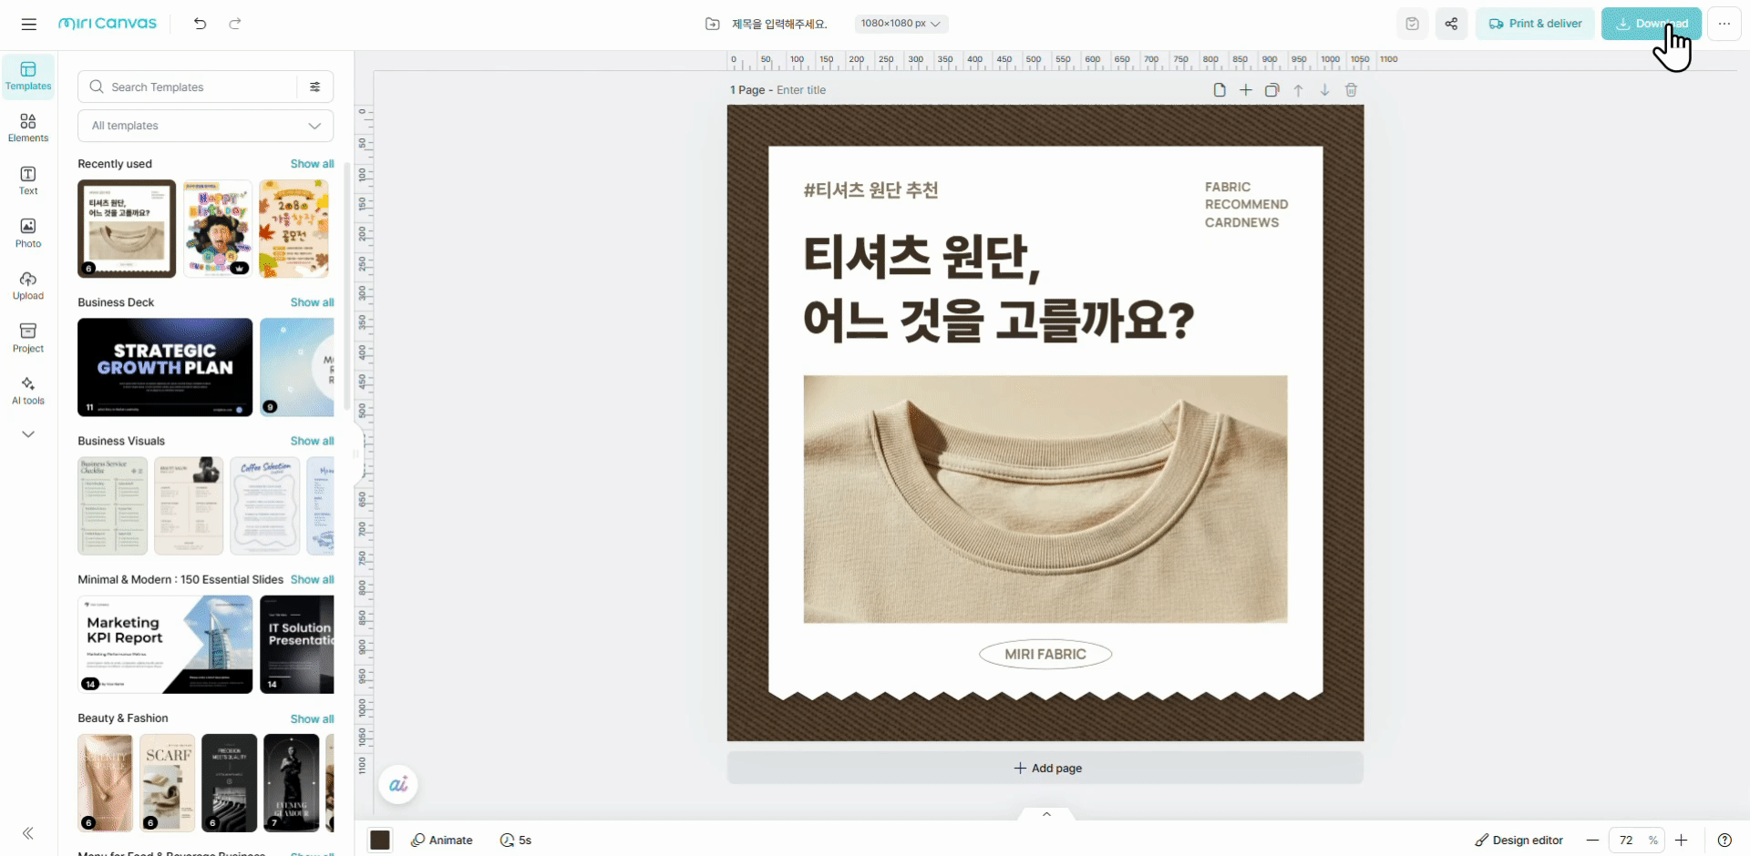
Task: Open the Photo panel
Action: [x=27, y=232]
